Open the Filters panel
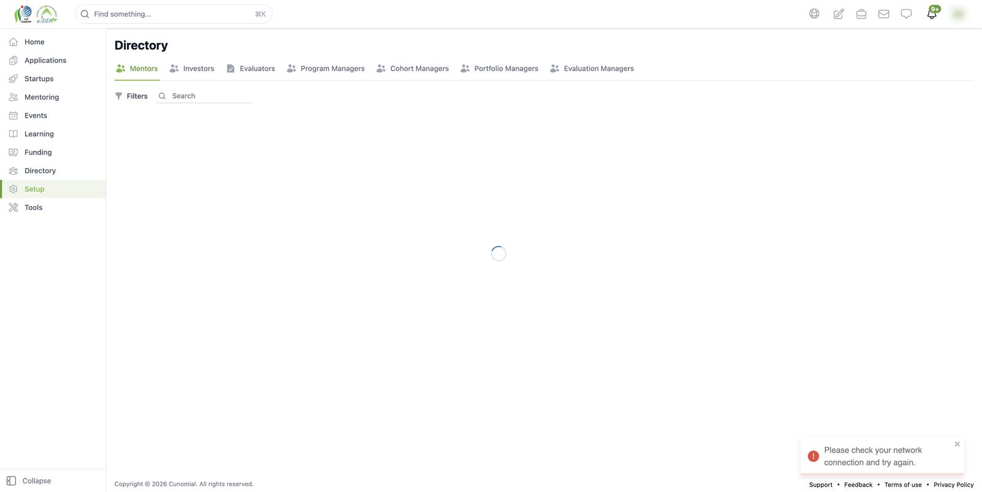982x492 pixels. (131, 96)
